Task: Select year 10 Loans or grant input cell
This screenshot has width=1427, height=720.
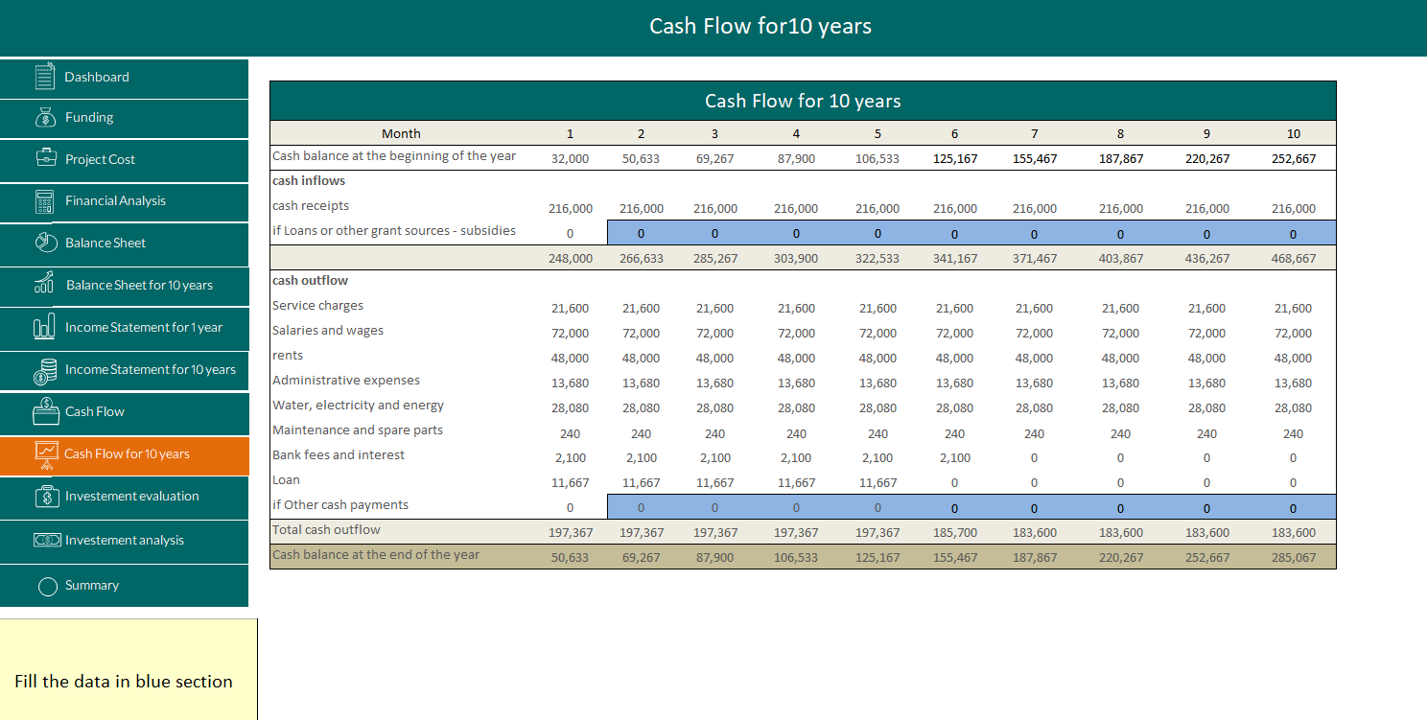Action: (x=1293, y=233)
